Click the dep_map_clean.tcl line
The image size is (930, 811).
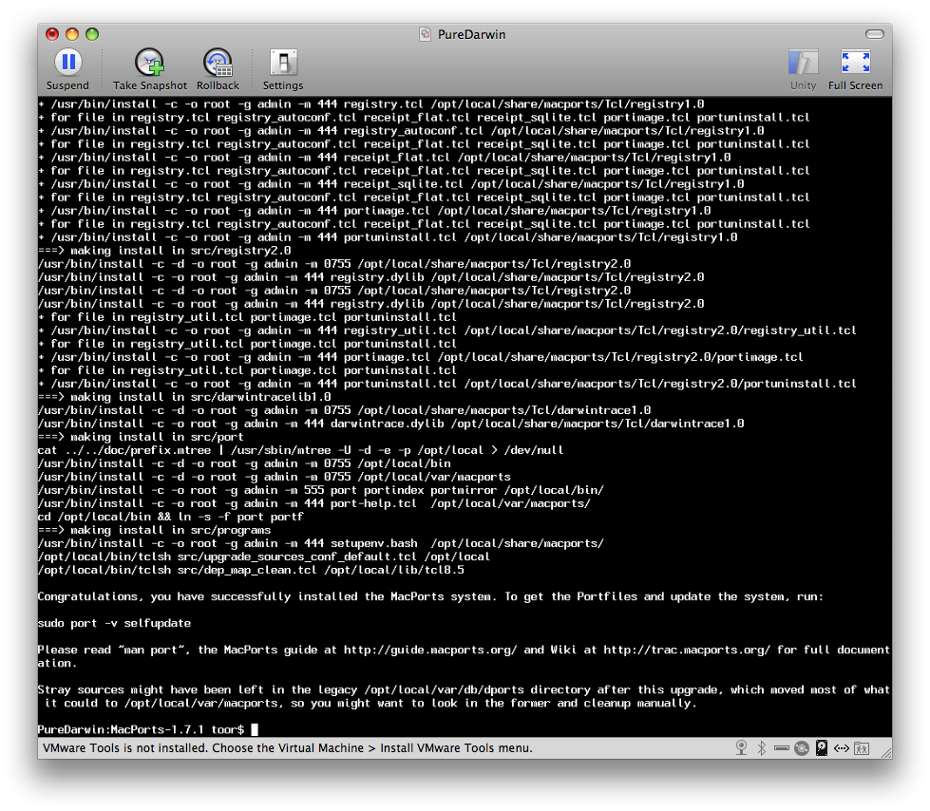tap(251, 570)
